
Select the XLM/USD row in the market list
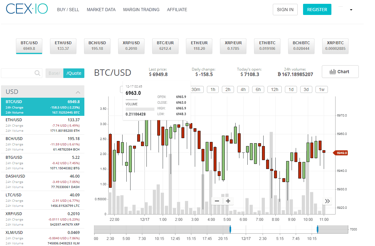[43, 237]
